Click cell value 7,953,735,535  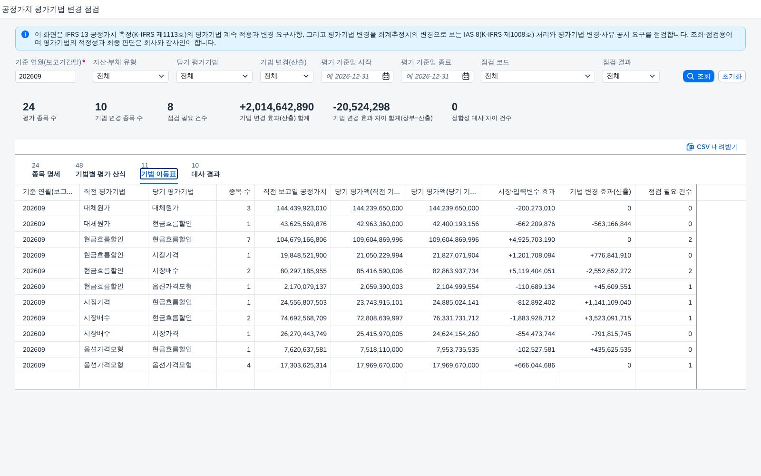tap(458, 349)
